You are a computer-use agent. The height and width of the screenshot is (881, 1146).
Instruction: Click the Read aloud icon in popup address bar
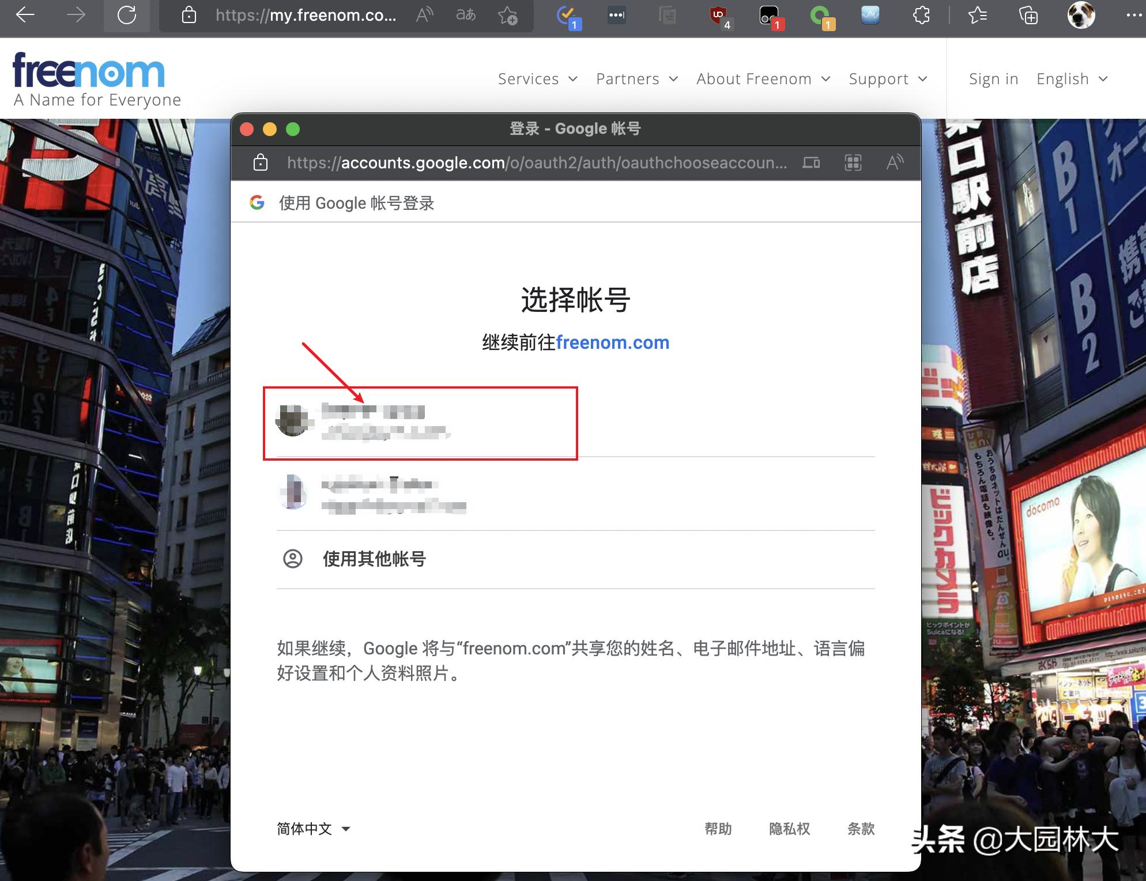point(895,163)
